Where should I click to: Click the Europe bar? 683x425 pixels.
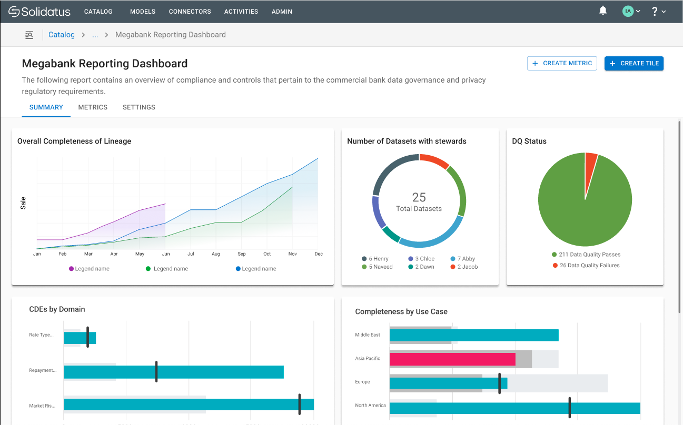pos(448,383)
